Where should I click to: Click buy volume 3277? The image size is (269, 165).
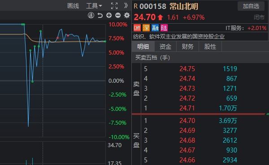coord(230,131)
